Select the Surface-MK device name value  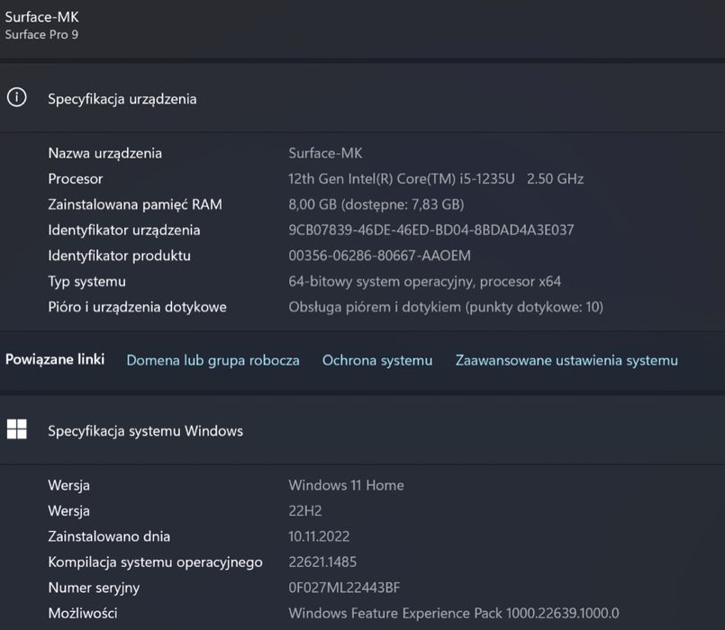coord(325,153)
